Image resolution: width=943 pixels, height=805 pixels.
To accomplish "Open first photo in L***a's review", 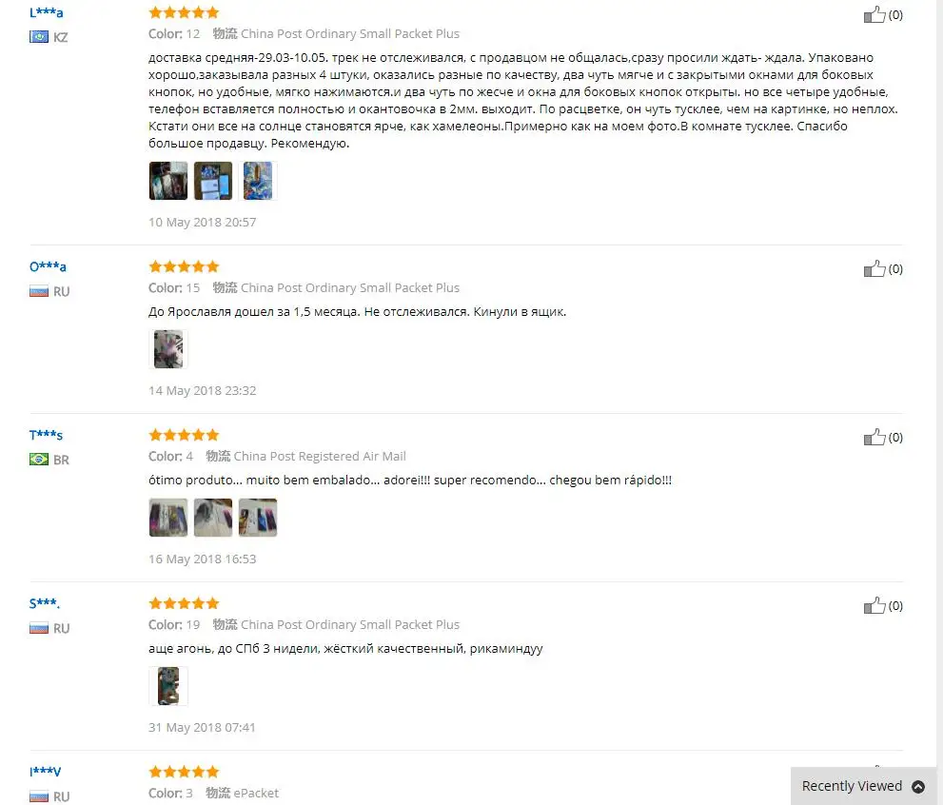I will pyautogui.click(x=168, y=181).
